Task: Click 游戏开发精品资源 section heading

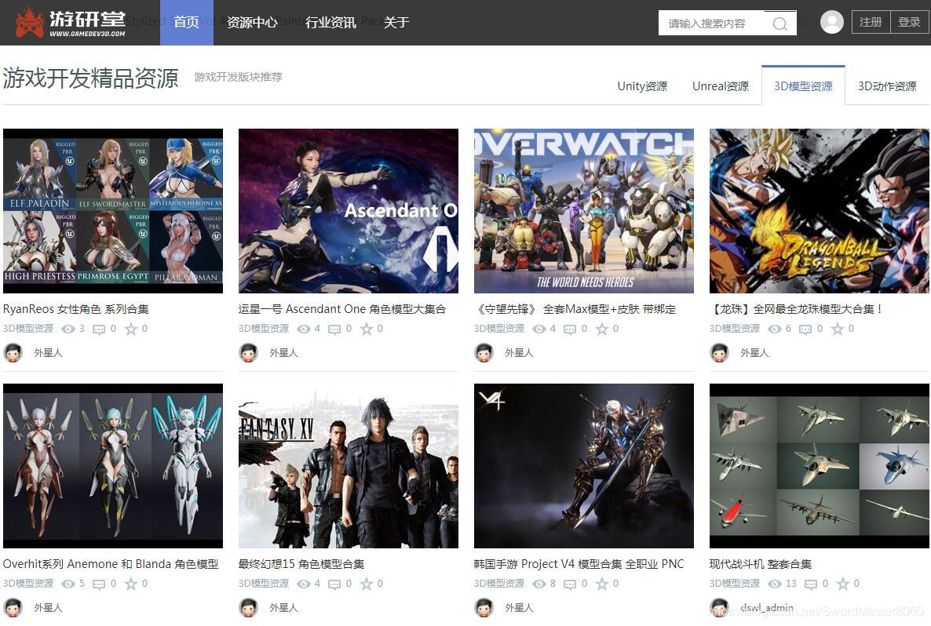Action: (x=90, y=78)
